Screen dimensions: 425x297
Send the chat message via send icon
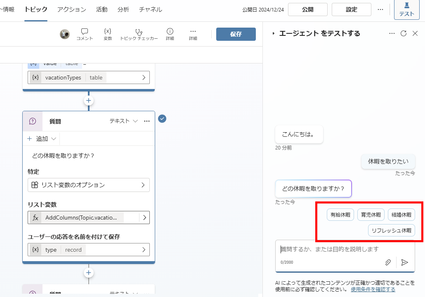404,262
